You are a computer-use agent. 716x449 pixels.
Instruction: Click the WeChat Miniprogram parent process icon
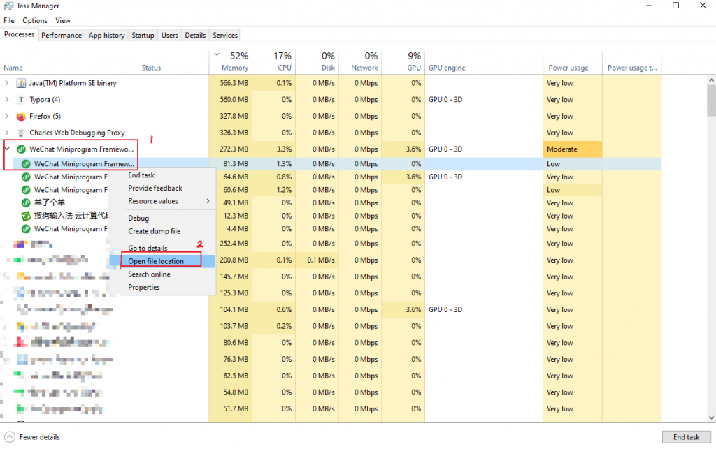click(x=21, y=149)
